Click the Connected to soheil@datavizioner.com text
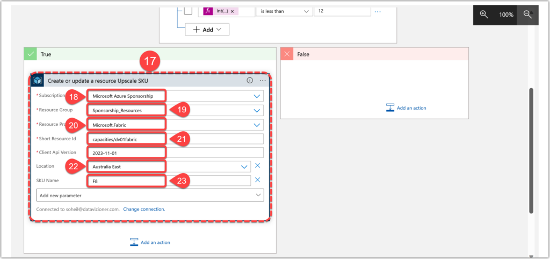 pyautogui.click(x=78, y=209)
